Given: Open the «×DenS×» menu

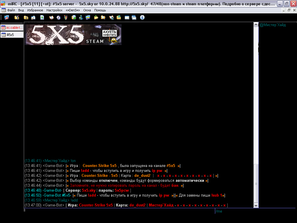Looking at the screenshot, I should 73,10.
